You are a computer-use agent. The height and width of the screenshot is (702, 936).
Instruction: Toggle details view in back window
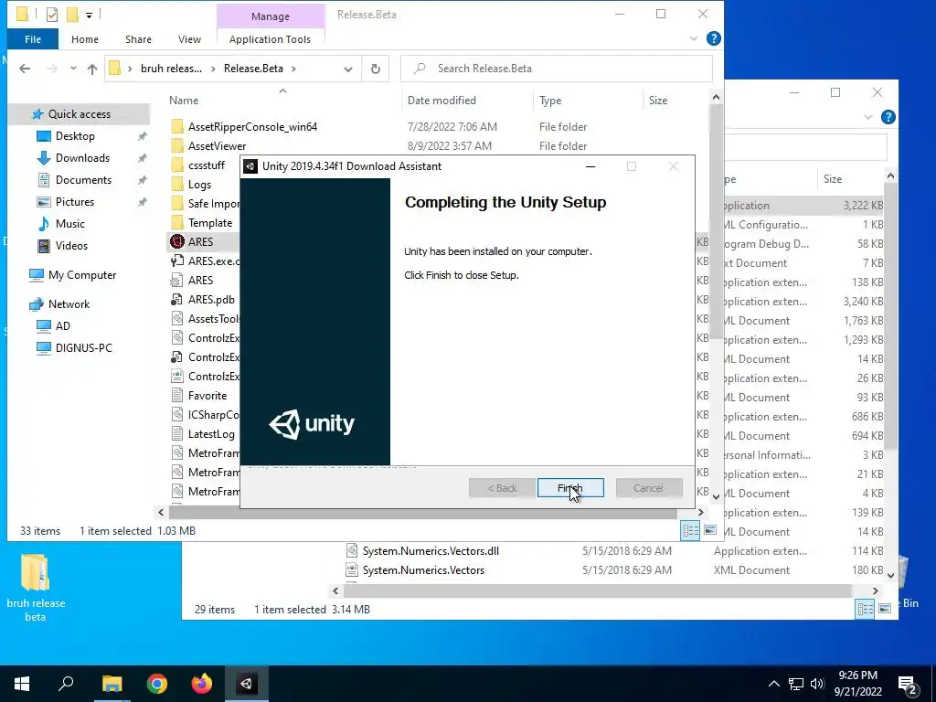[865, 609]
